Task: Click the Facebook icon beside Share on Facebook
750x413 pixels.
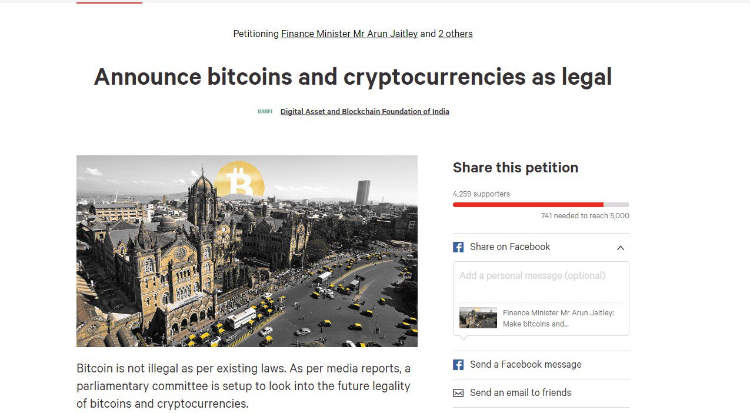Action: (x=458, y=247)
